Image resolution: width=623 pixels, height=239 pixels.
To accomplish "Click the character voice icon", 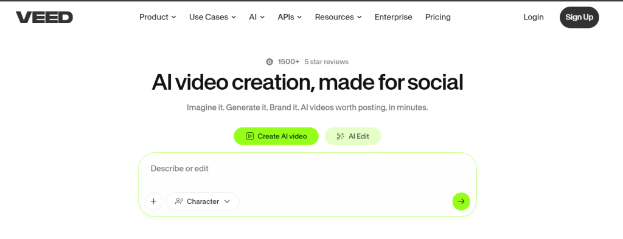I will [x=179, y=201].
